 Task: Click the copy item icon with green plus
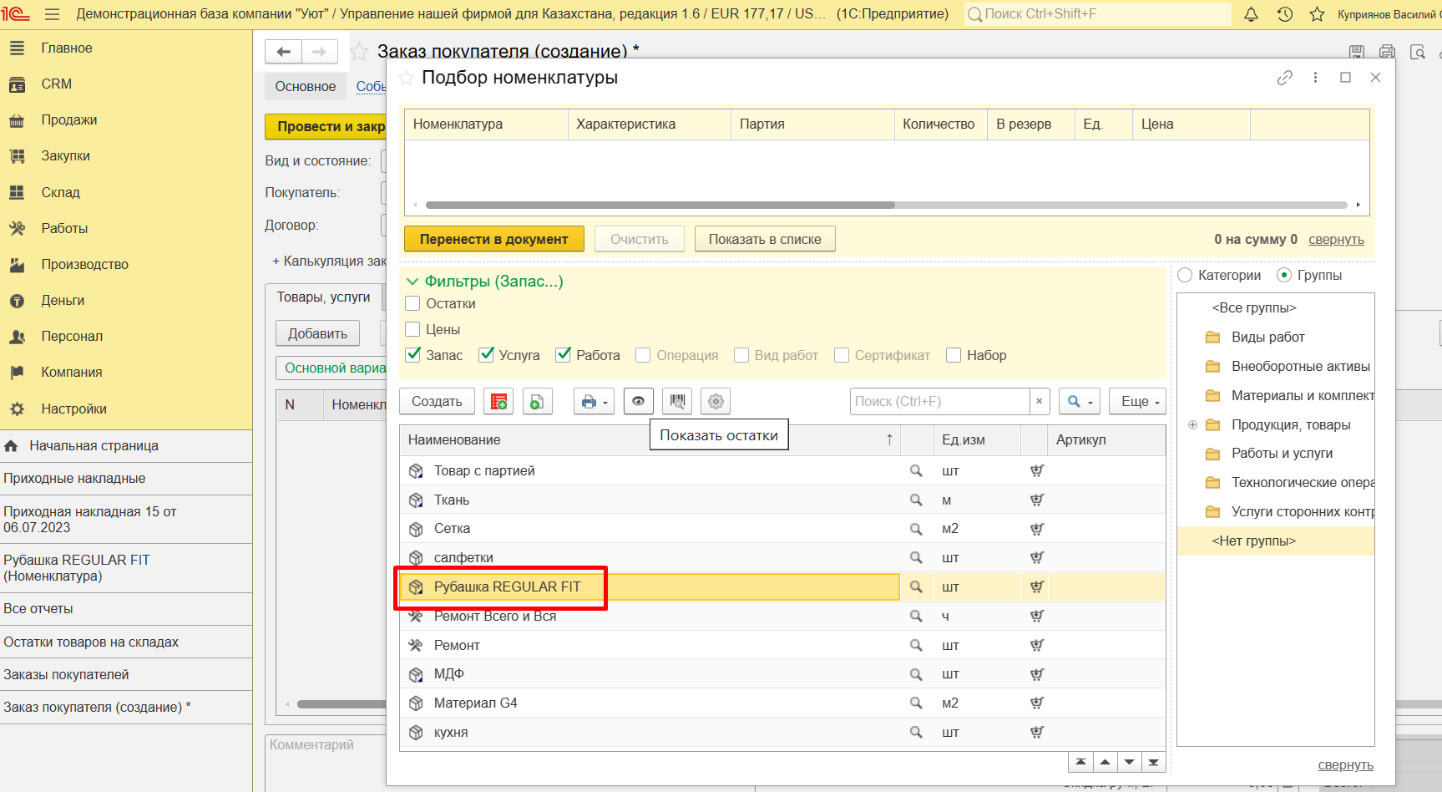537,402
